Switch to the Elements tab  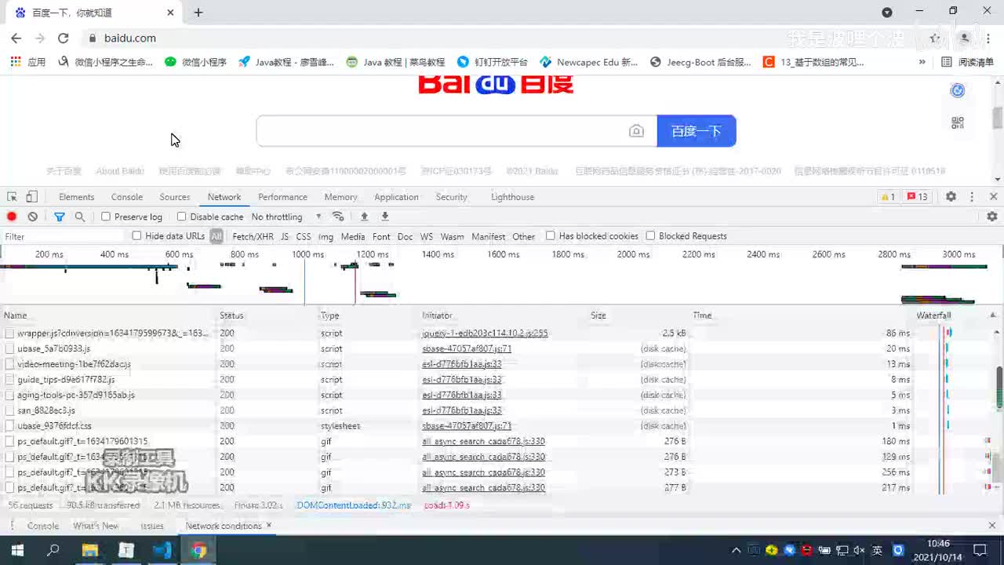point(76,197)
